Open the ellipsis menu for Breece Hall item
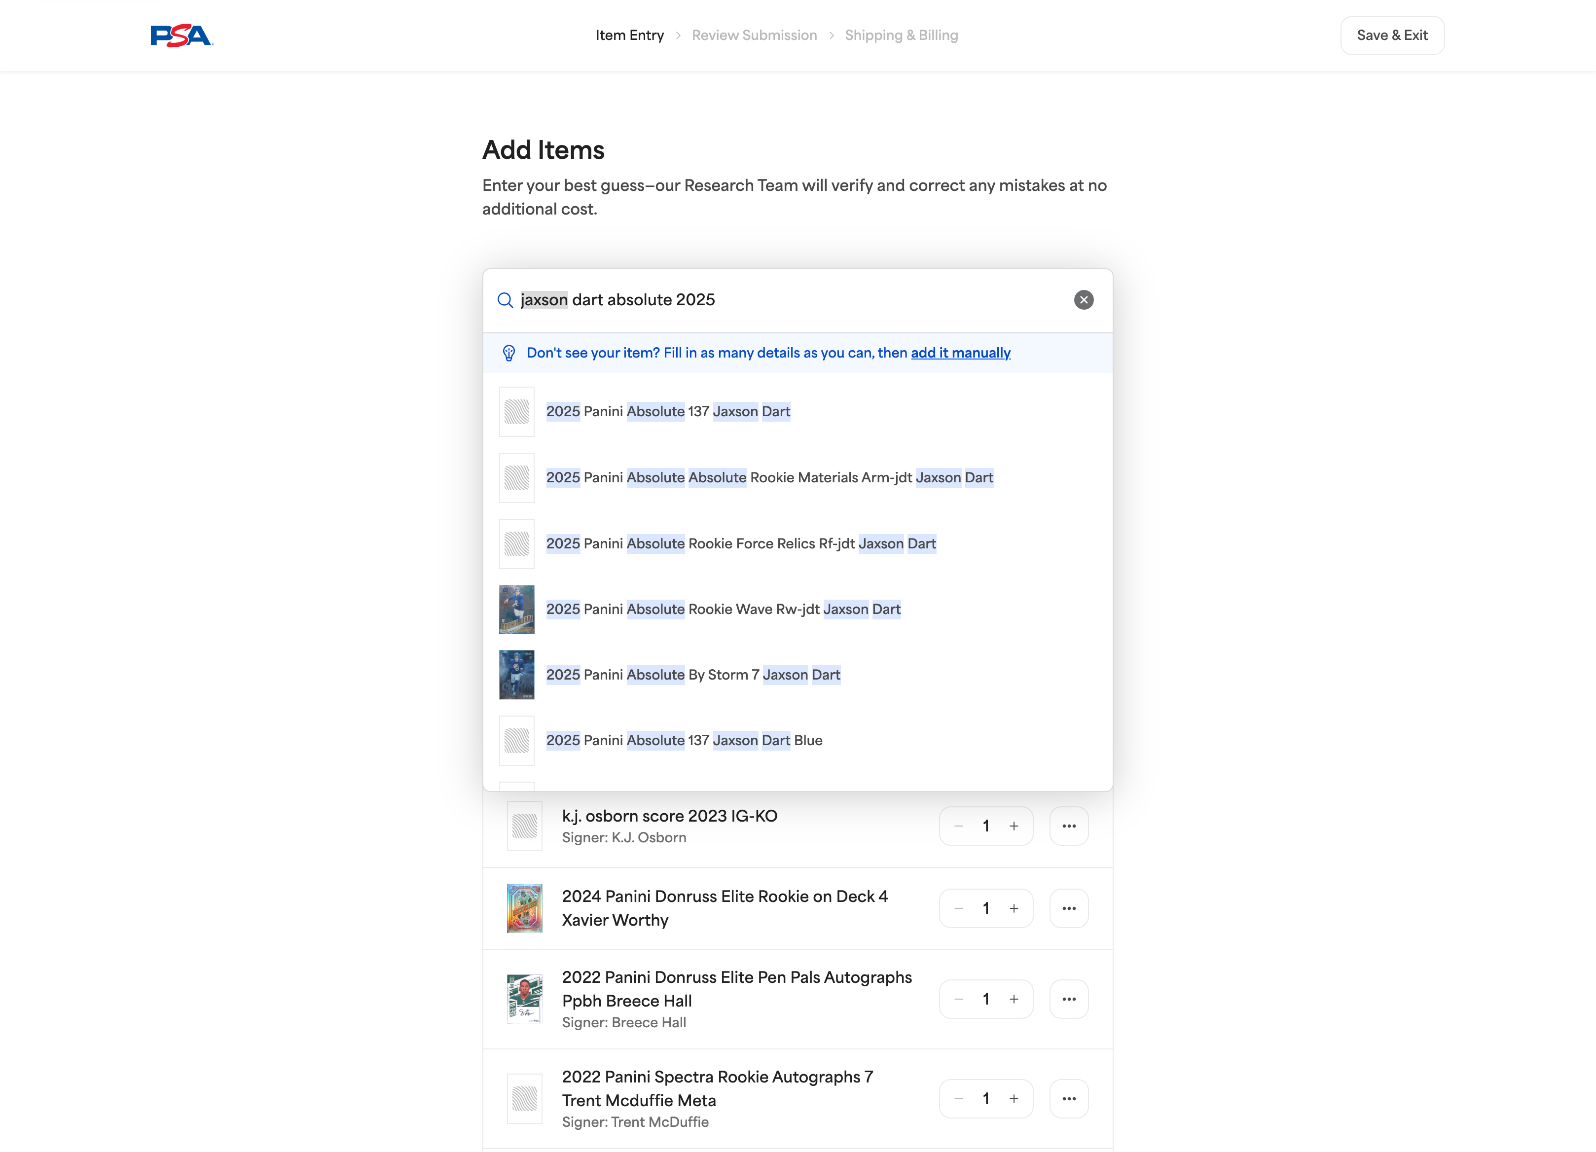 tap(1069, 999)
